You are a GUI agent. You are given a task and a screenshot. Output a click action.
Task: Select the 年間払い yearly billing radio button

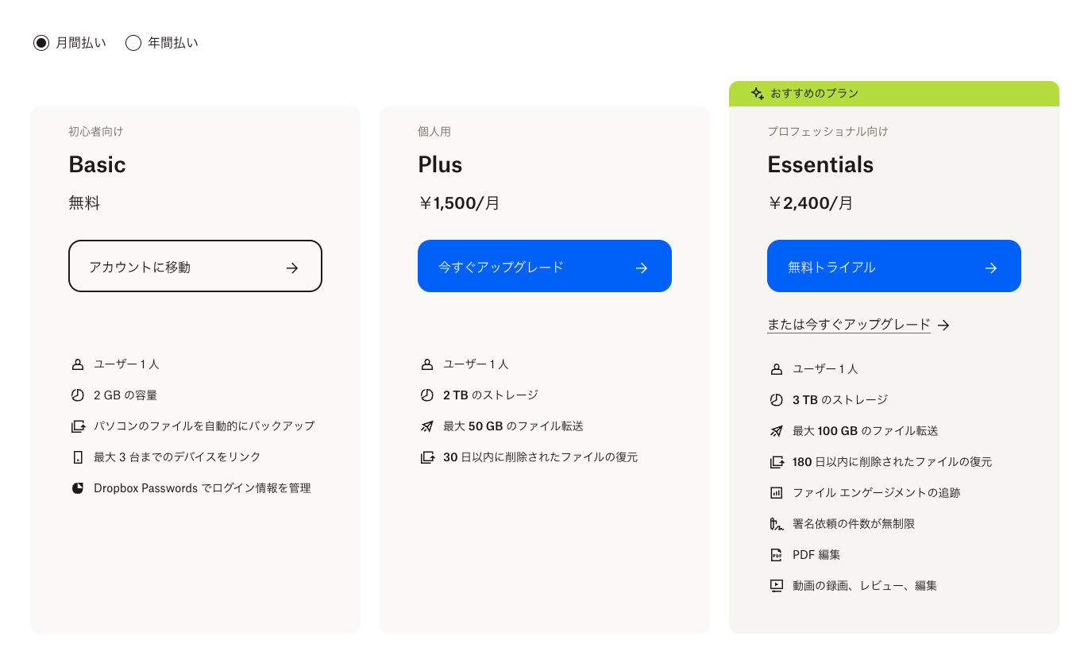click(x=133, y=43)
